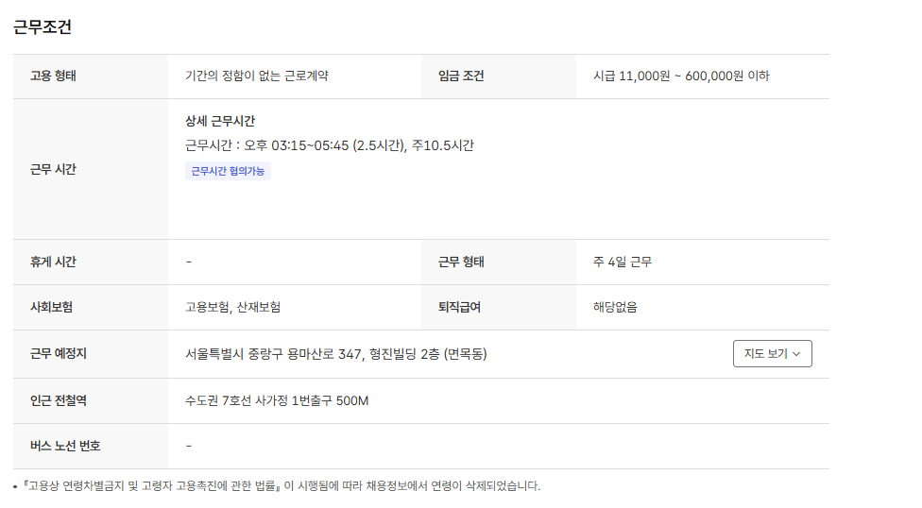
Task: Select the 휴게 시간 label
Action: [x=53, y=262]
